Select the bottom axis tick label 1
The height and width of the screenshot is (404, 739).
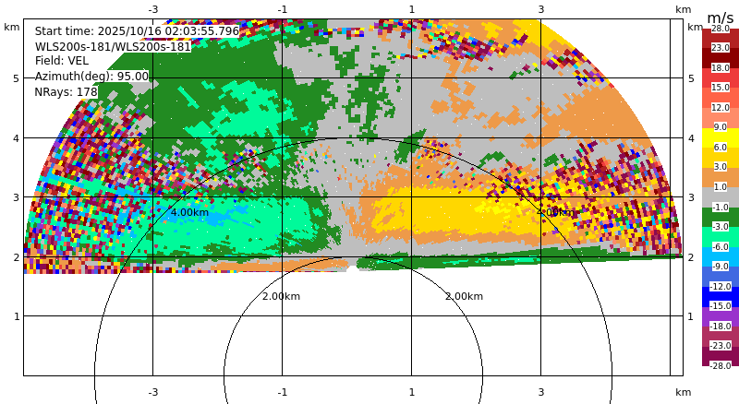click(412, 392)
